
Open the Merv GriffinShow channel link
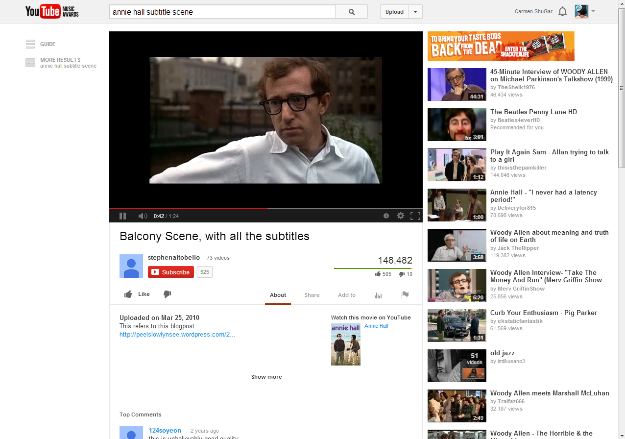[x=522, y=289]
